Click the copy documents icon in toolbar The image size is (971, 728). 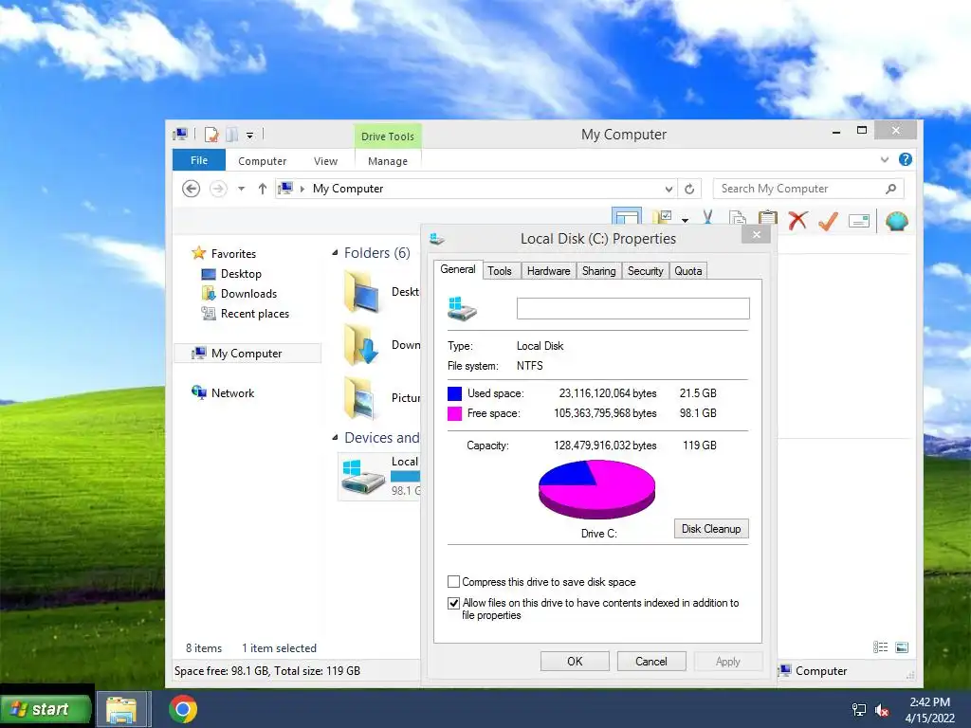pyautogui.click(x=737, y=218)
